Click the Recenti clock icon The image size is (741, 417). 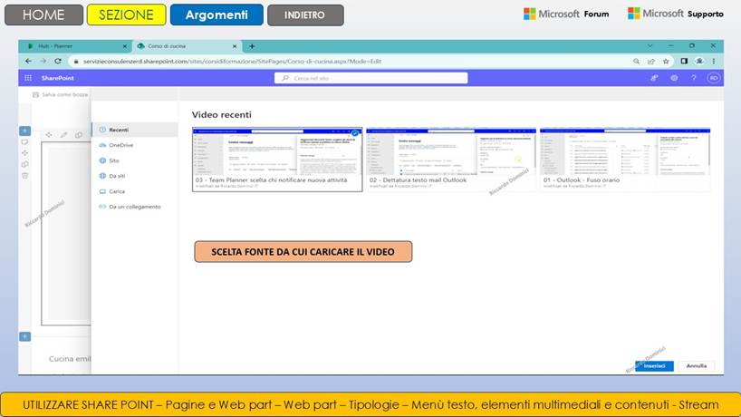pos(102,130)
